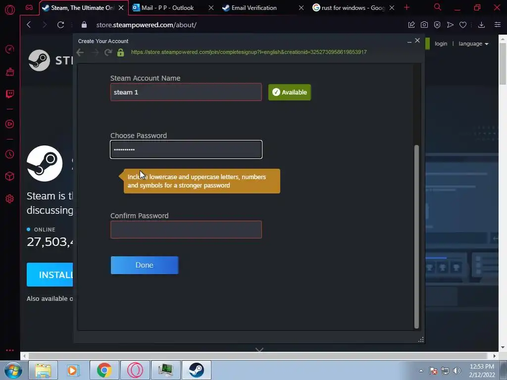Go back in Opera browser
507x380 pixels.
(x=29, y=25)
